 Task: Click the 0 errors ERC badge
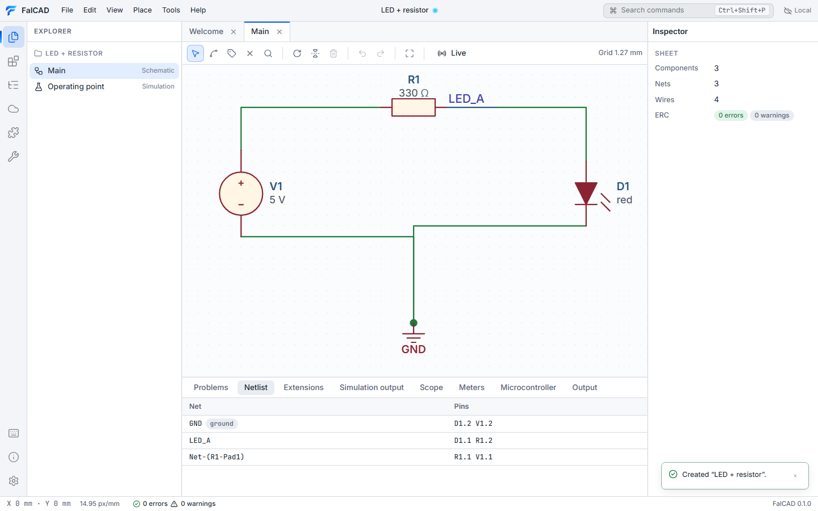(731, 115)
